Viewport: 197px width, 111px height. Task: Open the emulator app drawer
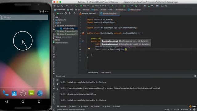pyautogui.click(x=23, y=93)
